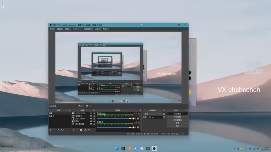This screenshot has width=271, height=152.
Task: Pop out the 转场特效 dock using its header icon
Action: [x=164, y=110]
